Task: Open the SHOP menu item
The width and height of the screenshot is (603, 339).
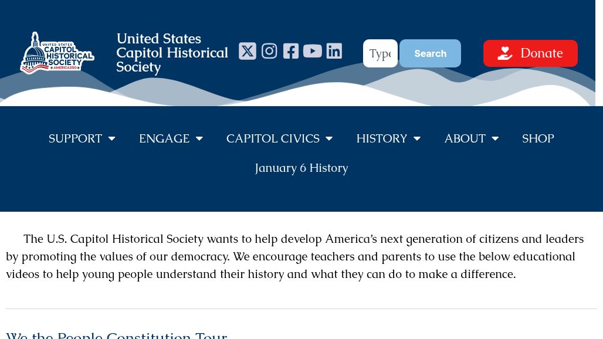Action: [538, 138]
